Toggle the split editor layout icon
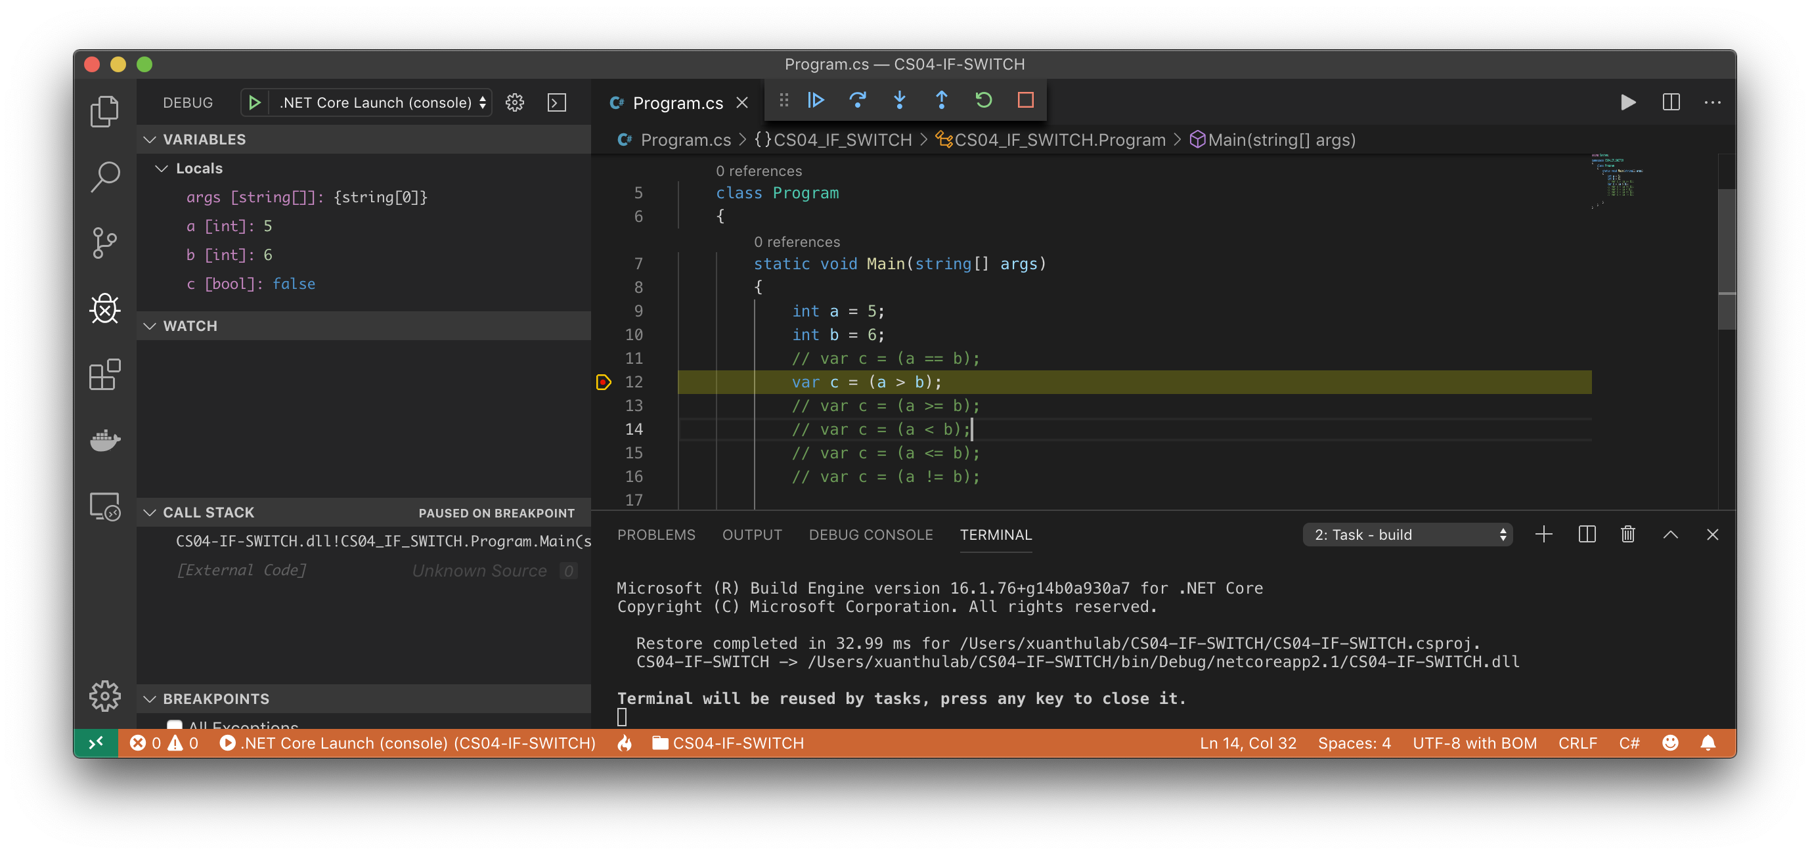The height and width of the screenshot is (855, 1810). (x=1671, y=102)
